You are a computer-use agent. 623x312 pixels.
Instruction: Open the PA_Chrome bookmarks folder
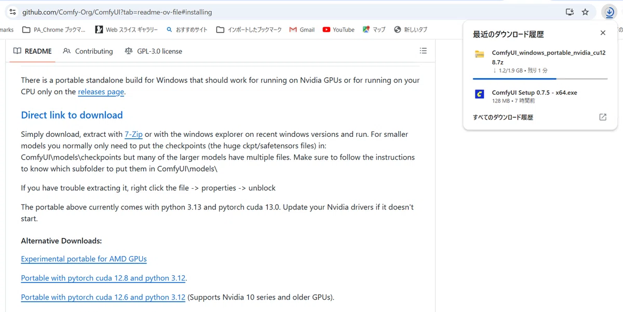[x=54, y=30]
